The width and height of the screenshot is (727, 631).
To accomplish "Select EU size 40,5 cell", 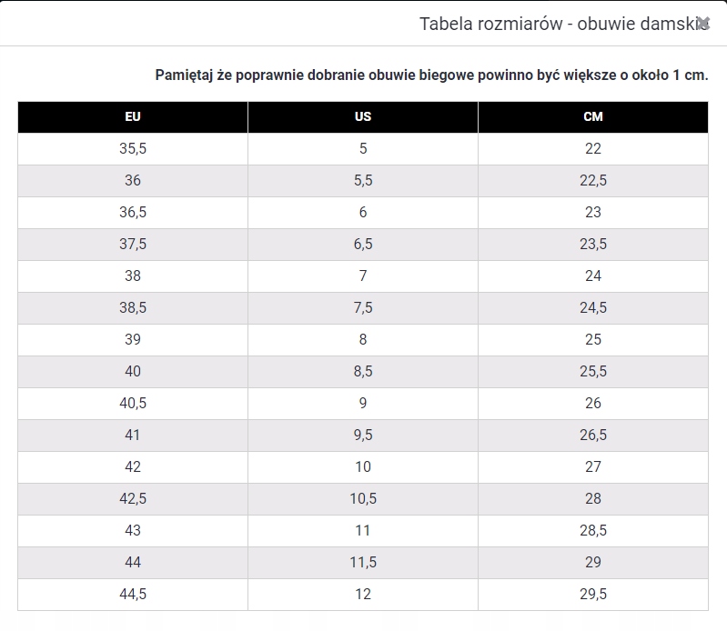I will click(133, 404).
